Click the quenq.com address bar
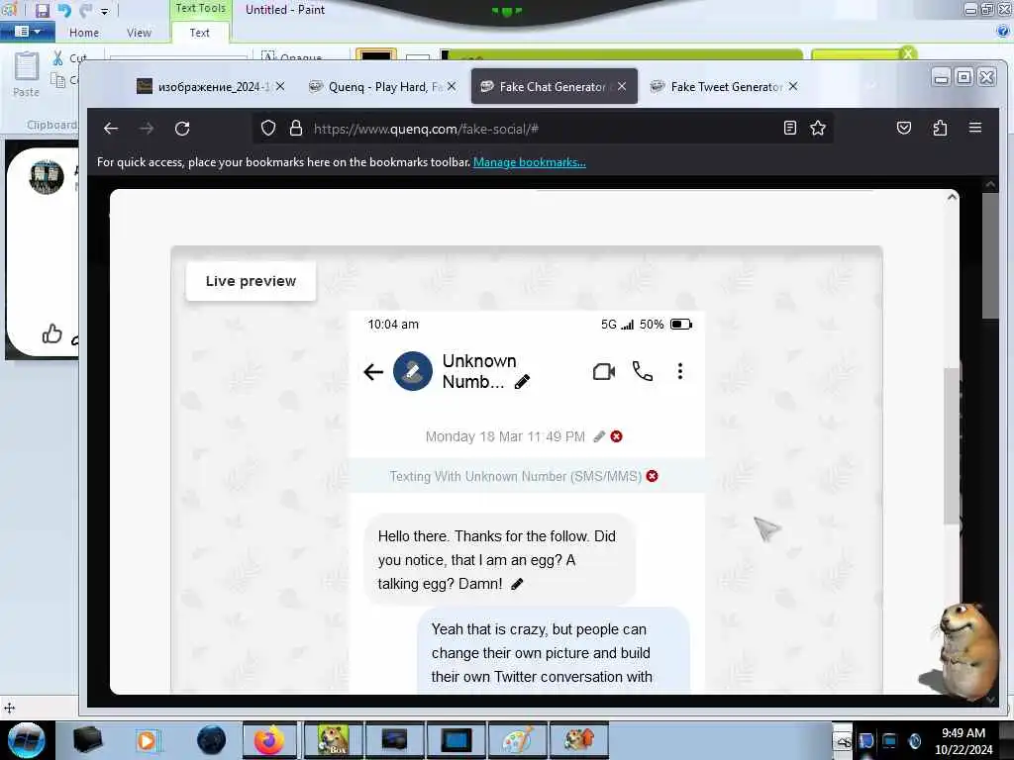 click(x=544, y=129)
